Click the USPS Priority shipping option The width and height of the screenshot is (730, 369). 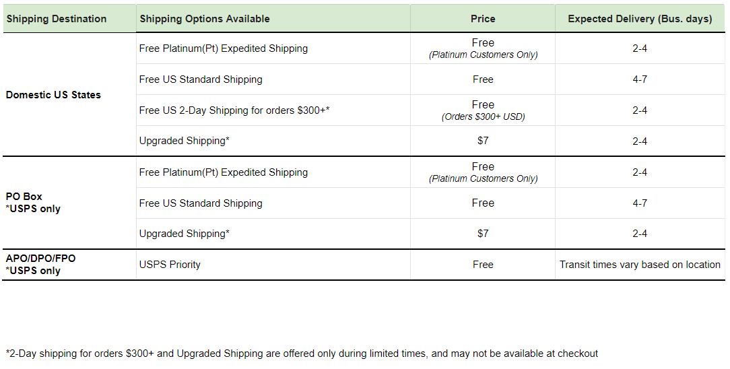pos(170,265)
